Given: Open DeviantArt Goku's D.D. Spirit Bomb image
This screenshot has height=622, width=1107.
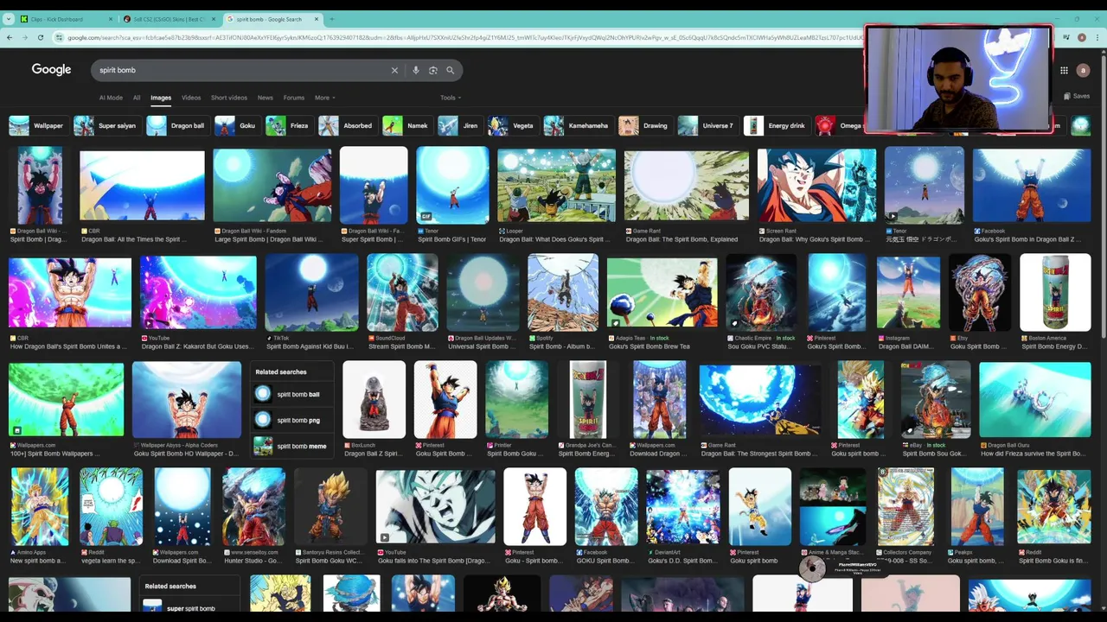Looking at the screenshot, I should [682, 507].
